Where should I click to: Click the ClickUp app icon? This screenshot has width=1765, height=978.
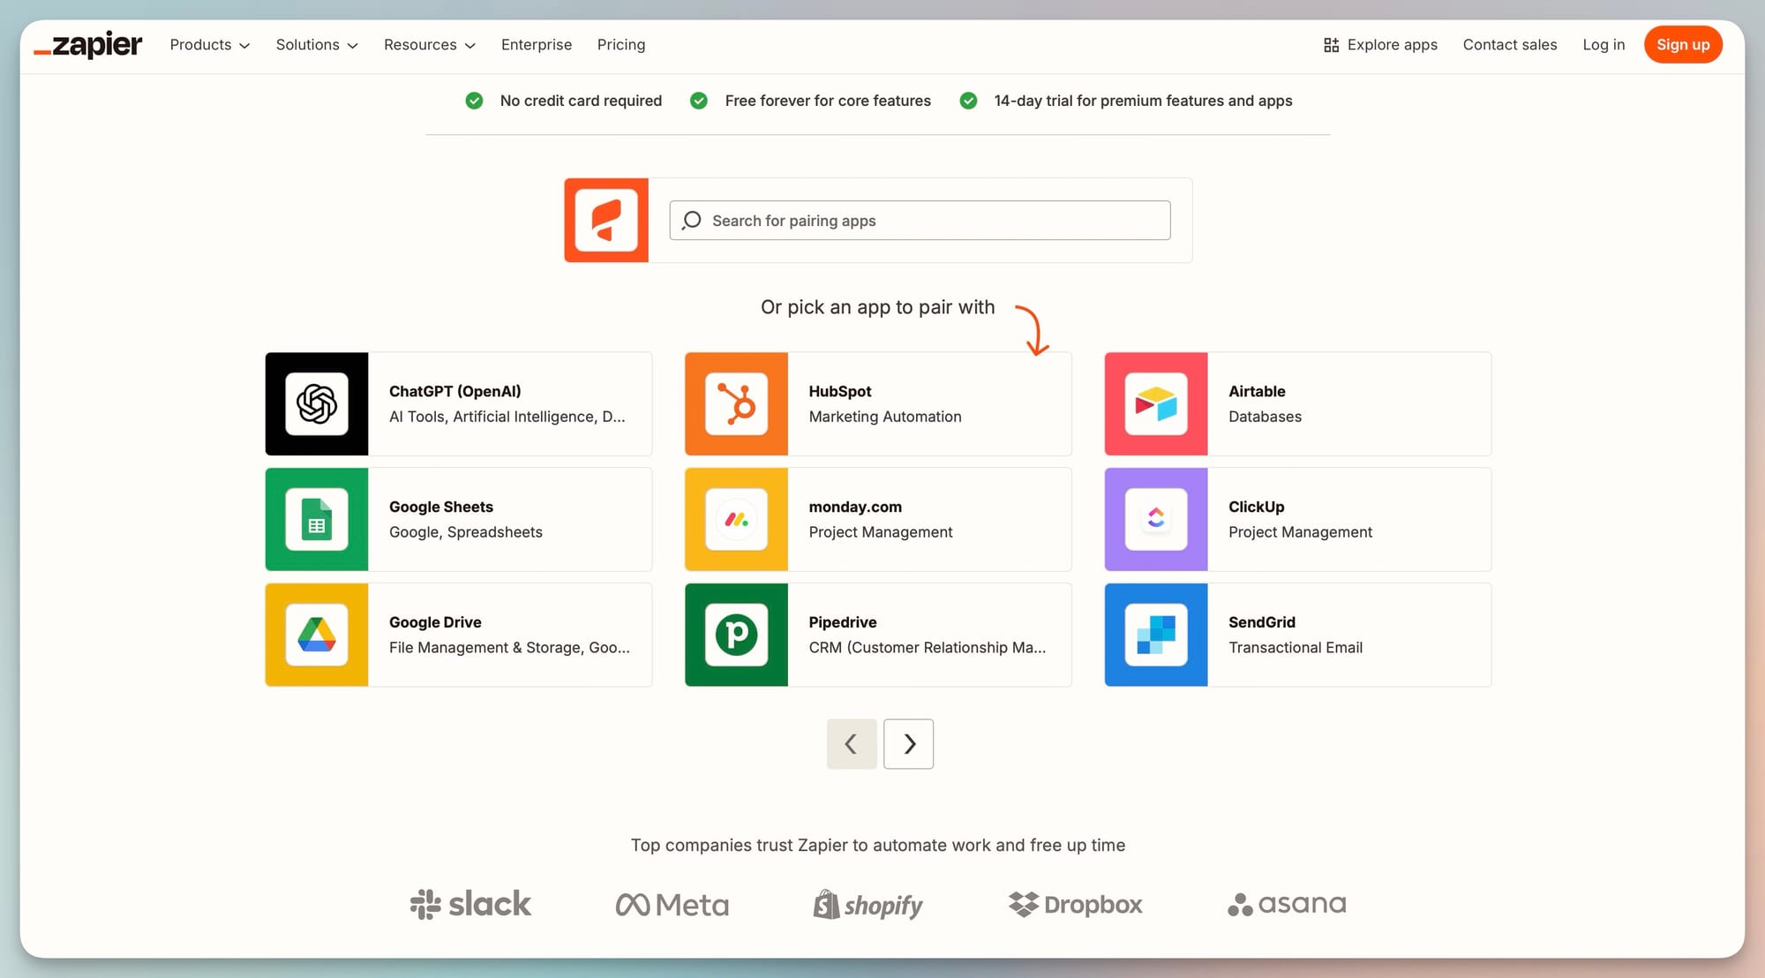[x=1156, y=520]
